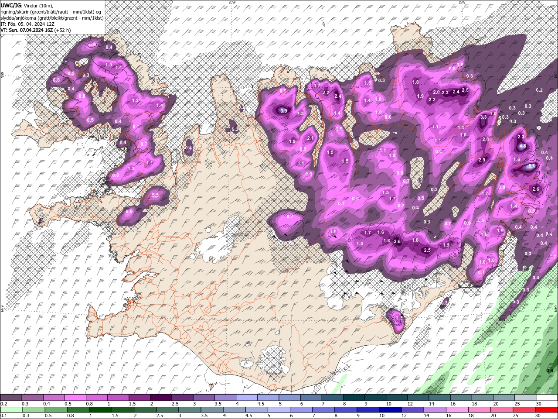This screenshot has height=419, width=558.
Task: Pick the upper legend dark teal swatch starting at 9
Action: pyautogui.click(x=375, y=398)
